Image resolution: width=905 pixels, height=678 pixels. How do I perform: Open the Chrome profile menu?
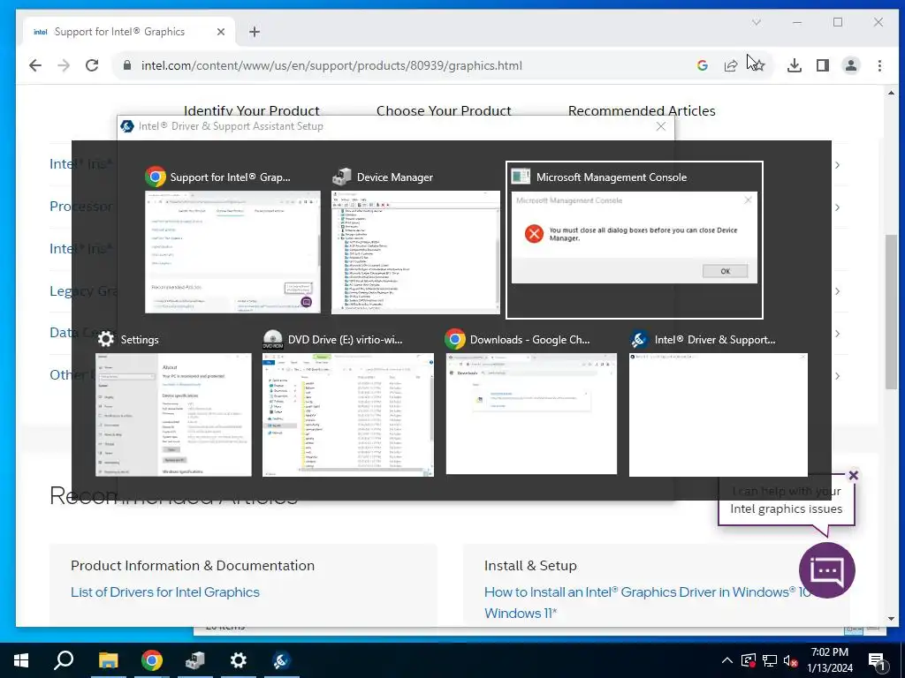[x=851, y=65]
